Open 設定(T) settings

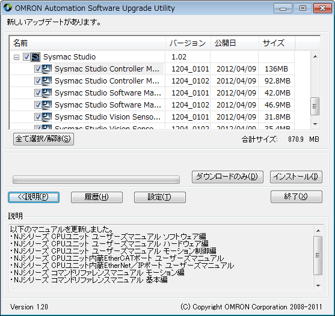point(160,197)
